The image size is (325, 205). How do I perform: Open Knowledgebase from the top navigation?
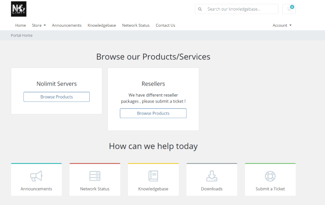click(101, 25)
